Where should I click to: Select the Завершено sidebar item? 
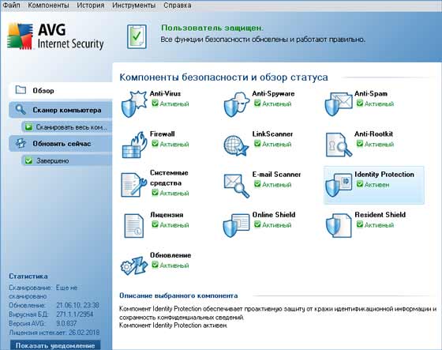pyautogui.click(x=67, y=160)
